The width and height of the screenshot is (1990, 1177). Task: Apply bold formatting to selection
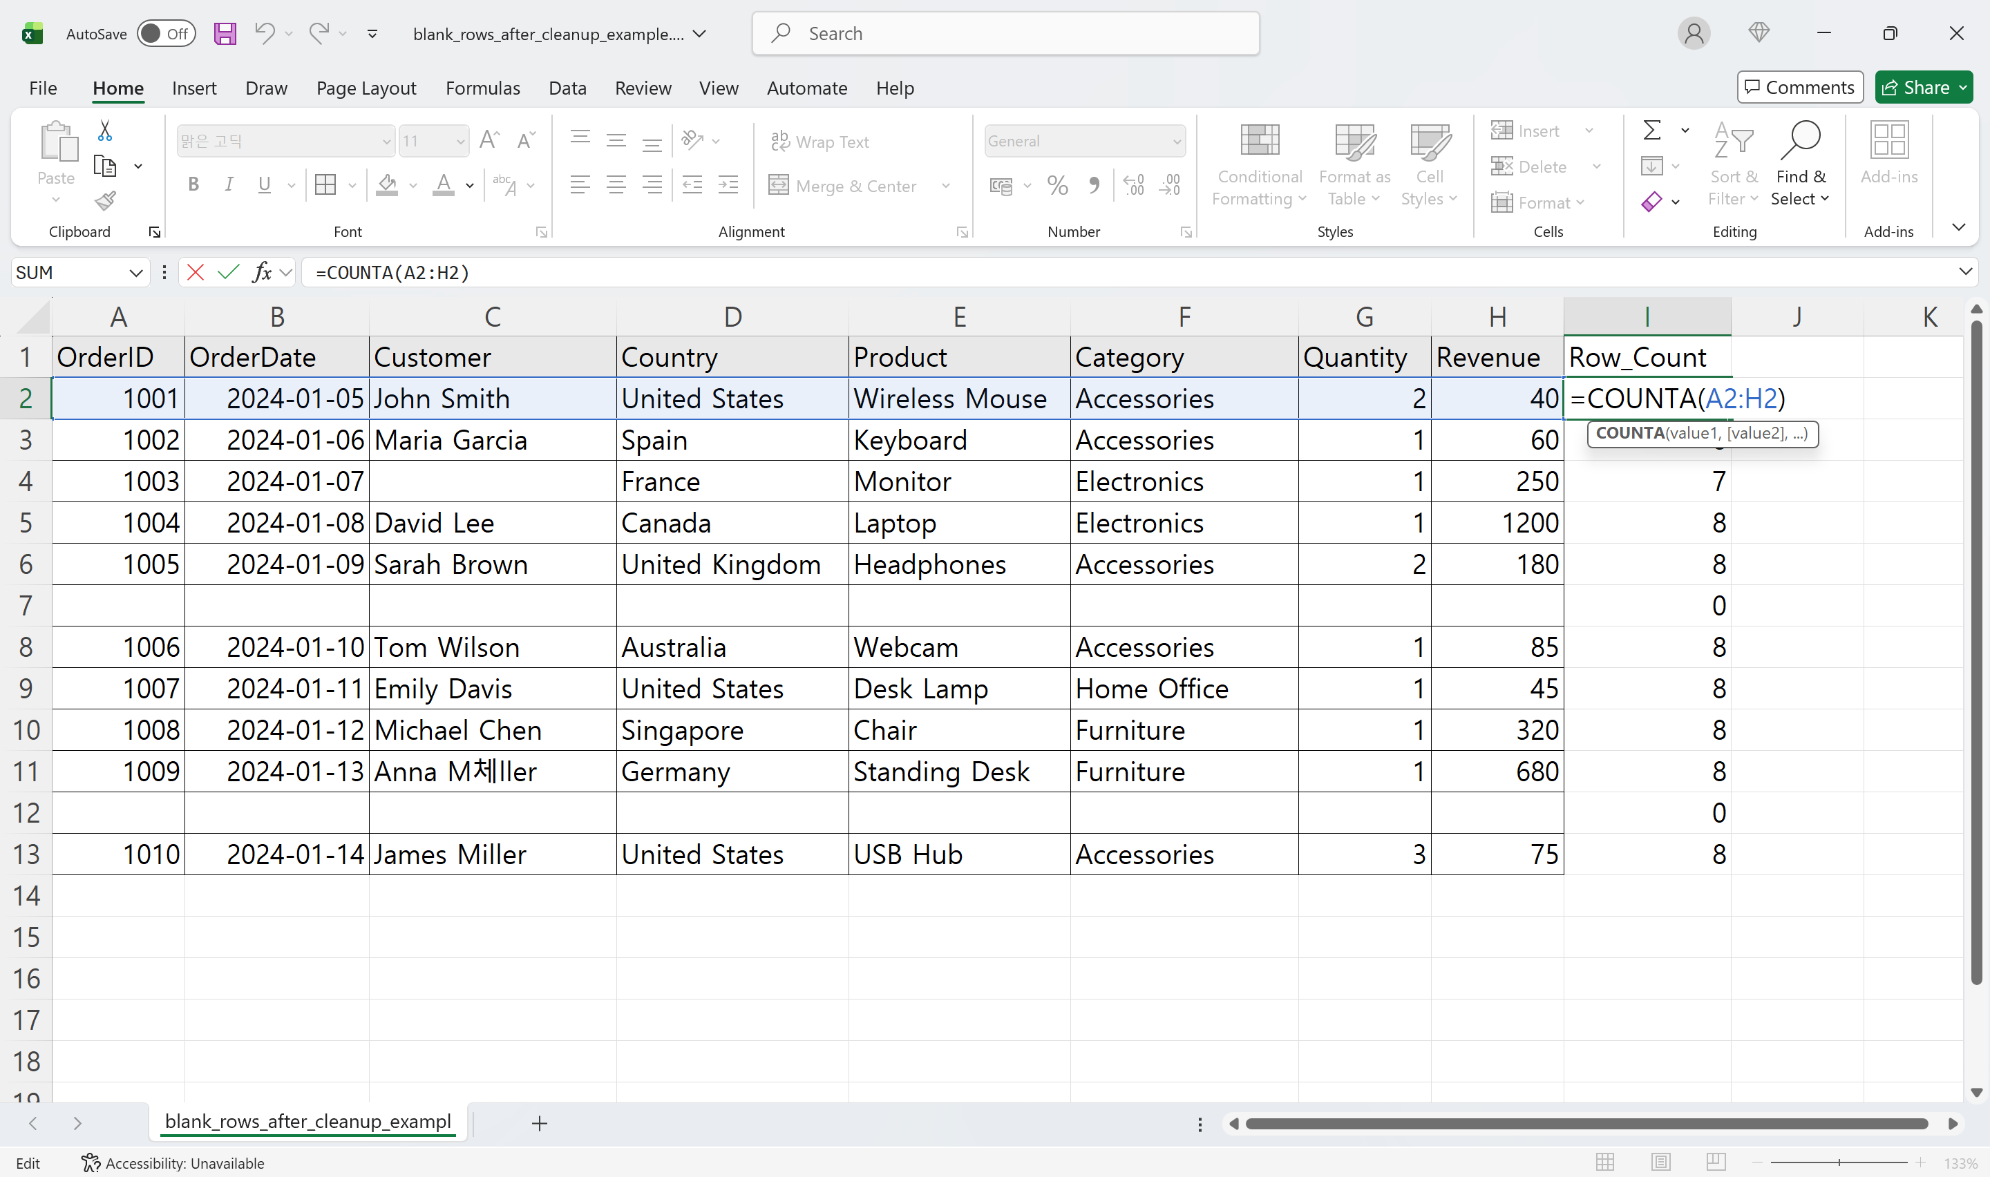coord(193,185)
